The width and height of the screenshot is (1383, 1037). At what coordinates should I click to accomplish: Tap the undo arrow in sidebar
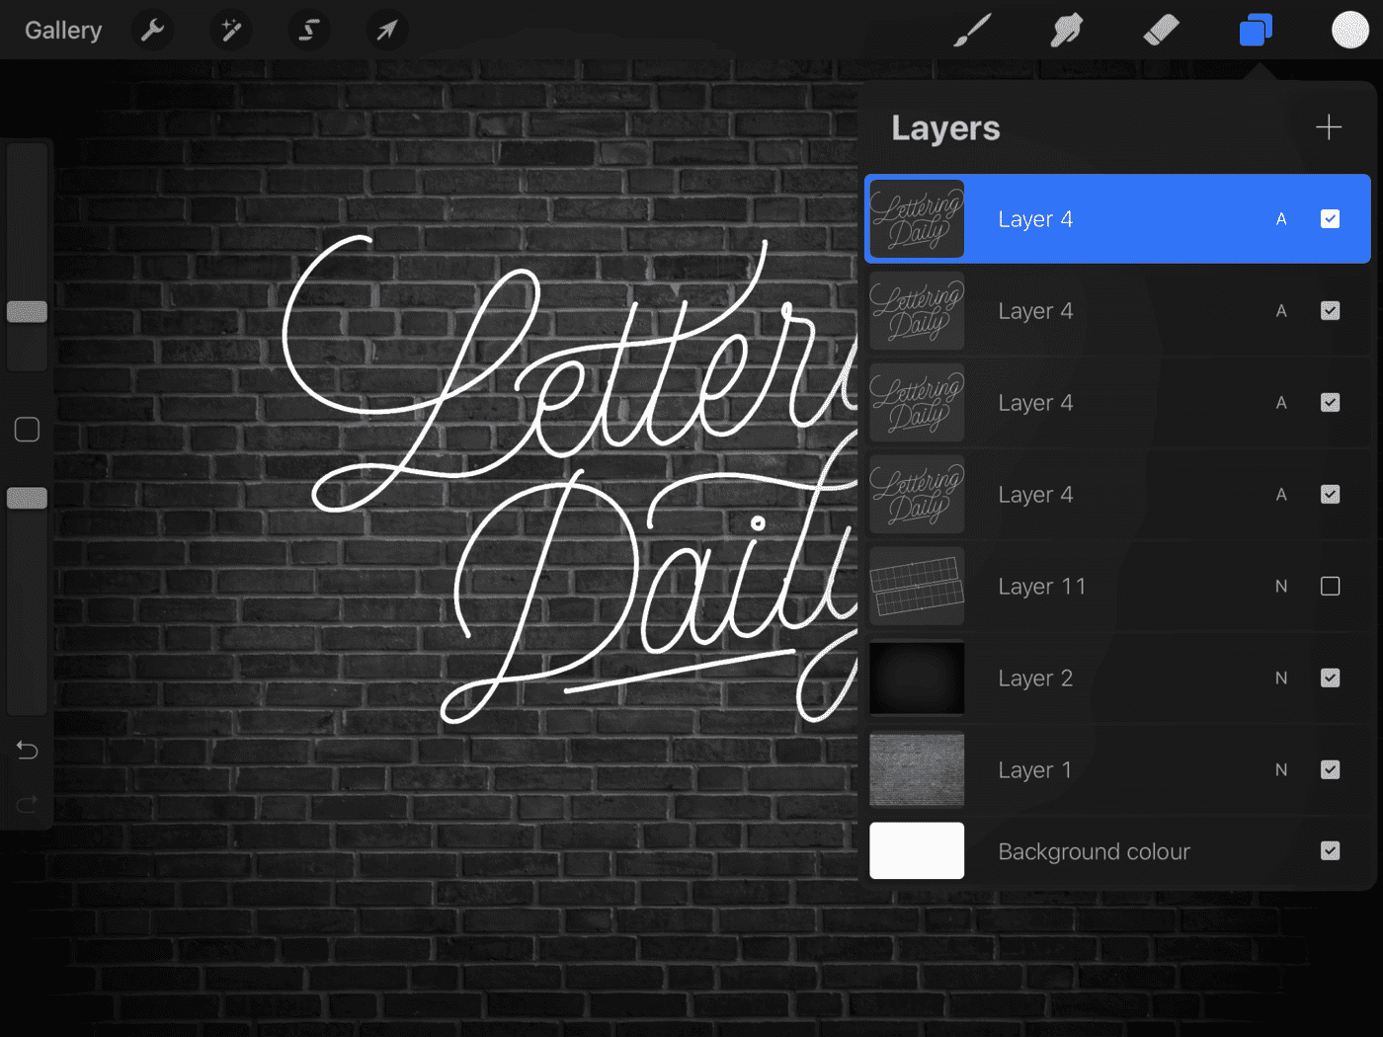point(28,751)
